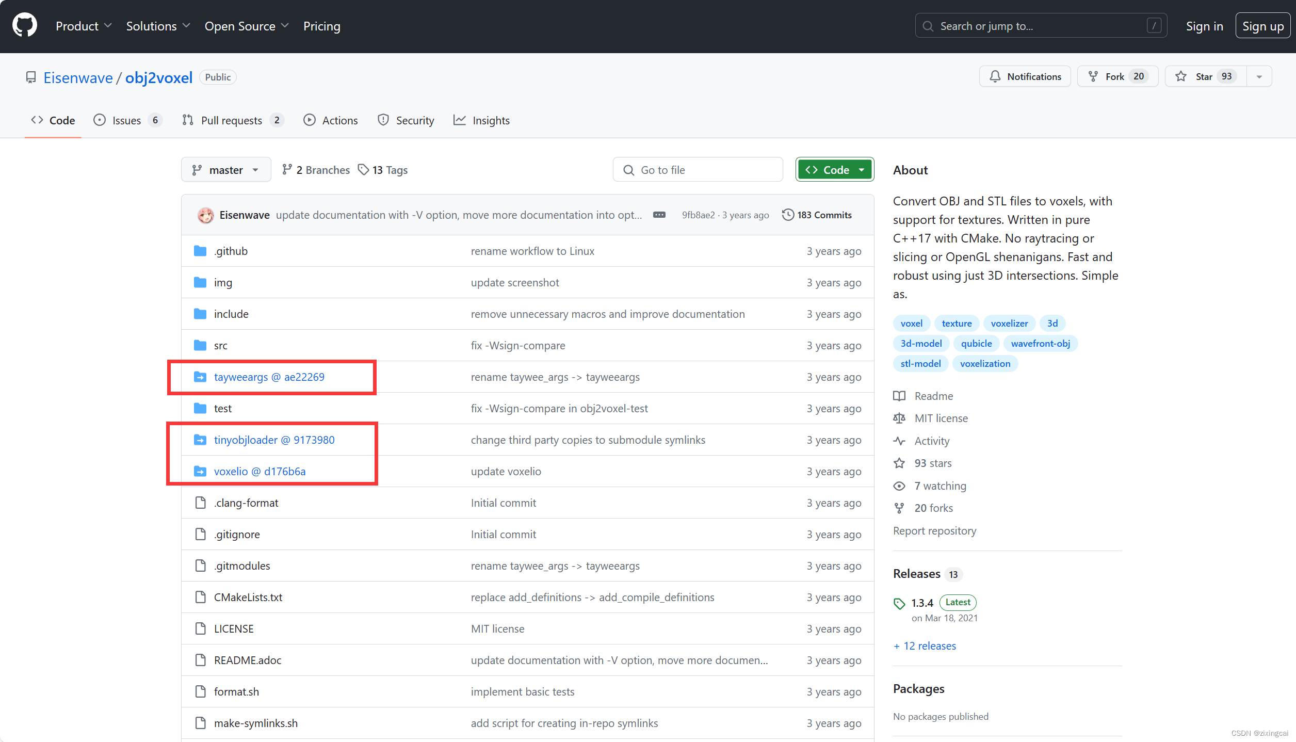
Task: Click the Star icon button
Action: pos(1181,76)
